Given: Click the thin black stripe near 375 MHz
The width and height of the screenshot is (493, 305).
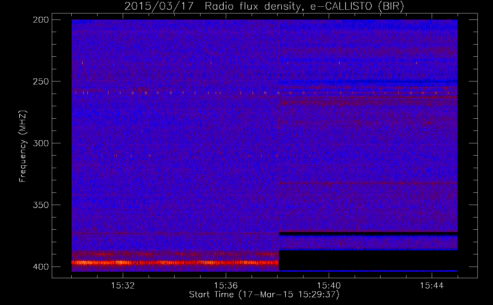Looking at the screenshot, I should [x=368, y=234].
